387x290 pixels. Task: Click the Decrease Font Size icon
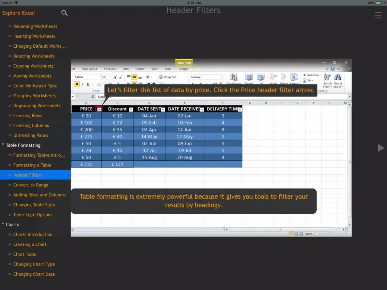click(121, 77)
